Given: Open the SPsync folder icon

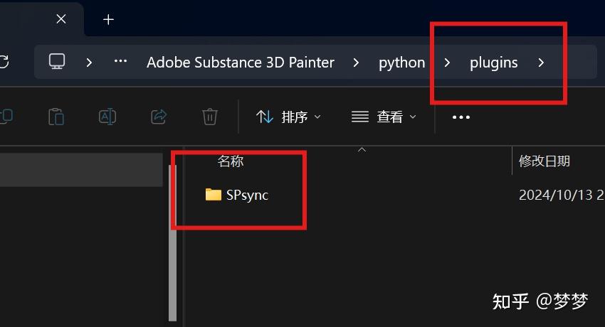Looking at the screenshot, I should (213, 195).
